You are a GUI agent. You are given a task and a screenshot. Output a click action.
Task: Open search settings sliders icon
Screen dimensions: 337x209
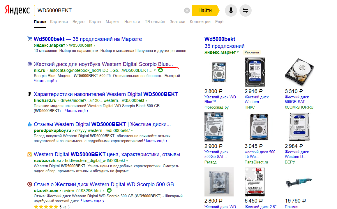246,10
